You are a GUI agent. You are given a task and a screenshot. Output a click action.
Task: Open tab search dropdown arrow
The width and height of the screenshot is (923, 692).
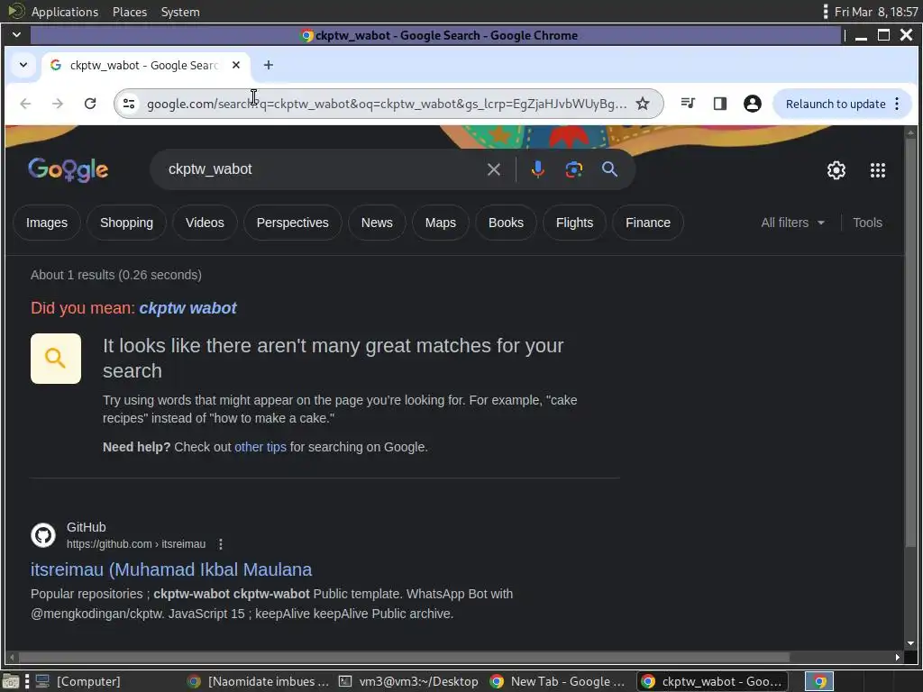tap(23, 65)
